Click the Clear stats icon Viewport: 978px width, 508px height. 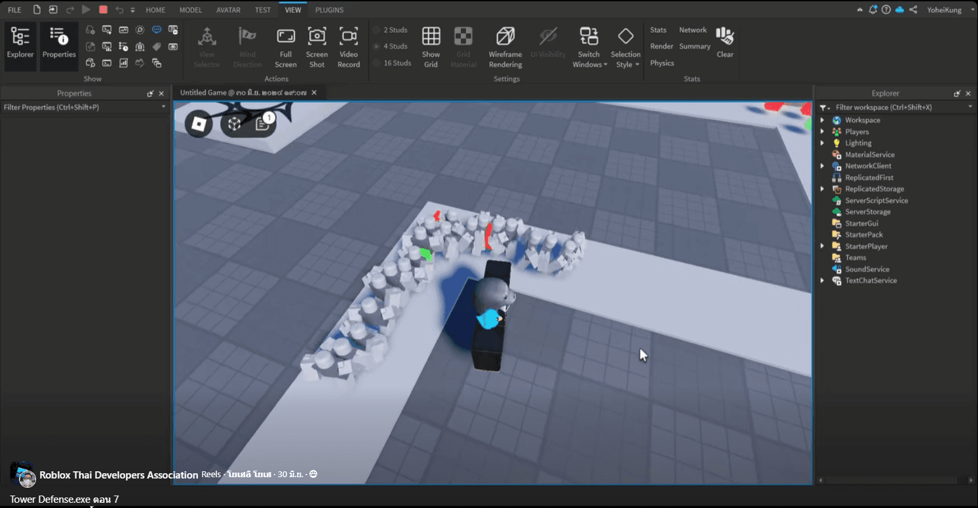pos(725,43)
